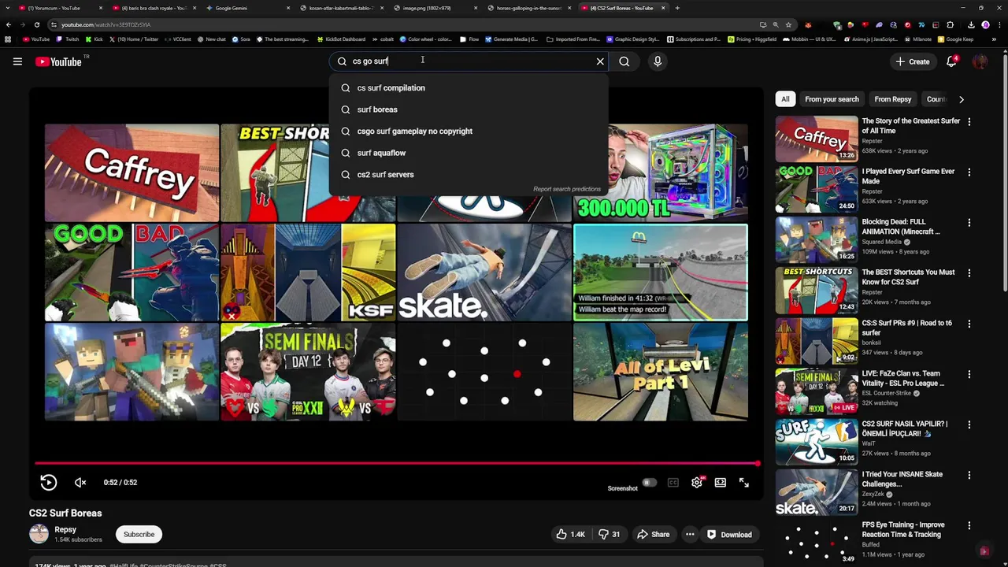The height and width of the screenshot is (567, 1008).
Task: Open options for 'CS2 SURF NASIL YAPILIR'
Action: [x=969, y=424]
